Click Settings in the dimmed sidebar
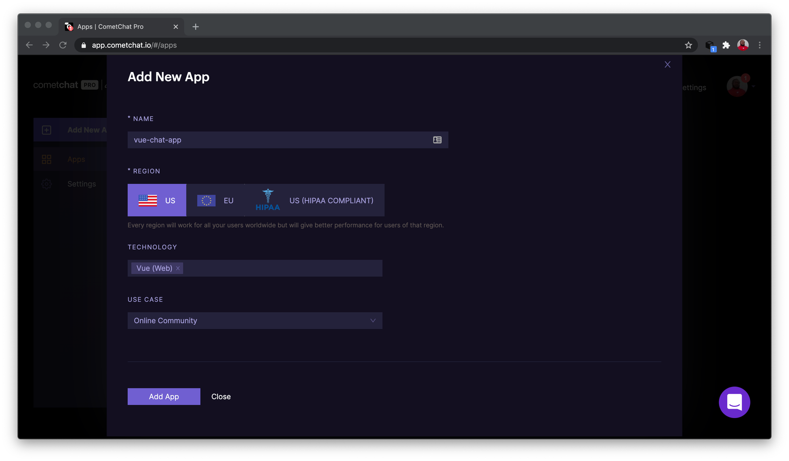This screenshot has width=789, height=461. tap(82, 184)
